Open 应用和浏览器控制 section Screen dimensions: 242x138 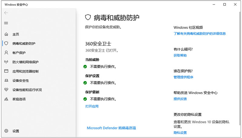coord(25,71)
